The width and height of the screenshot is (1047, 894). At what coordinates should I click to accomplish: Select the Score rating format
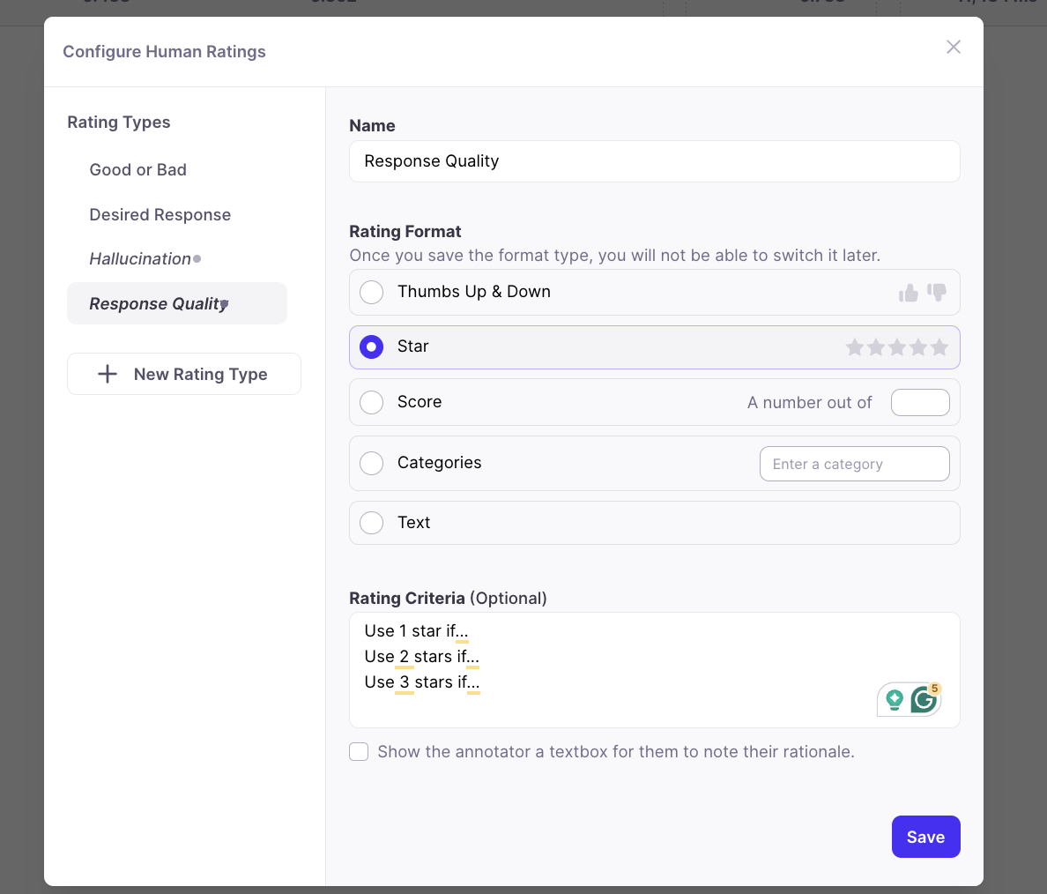(371, 402)
